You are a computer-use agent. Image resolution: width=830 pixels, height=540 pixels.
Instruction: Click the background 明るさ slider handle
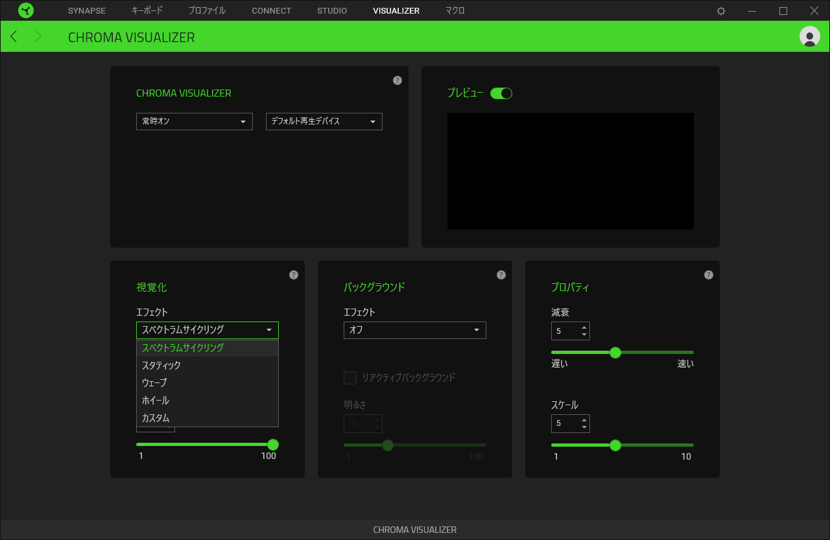388,445
